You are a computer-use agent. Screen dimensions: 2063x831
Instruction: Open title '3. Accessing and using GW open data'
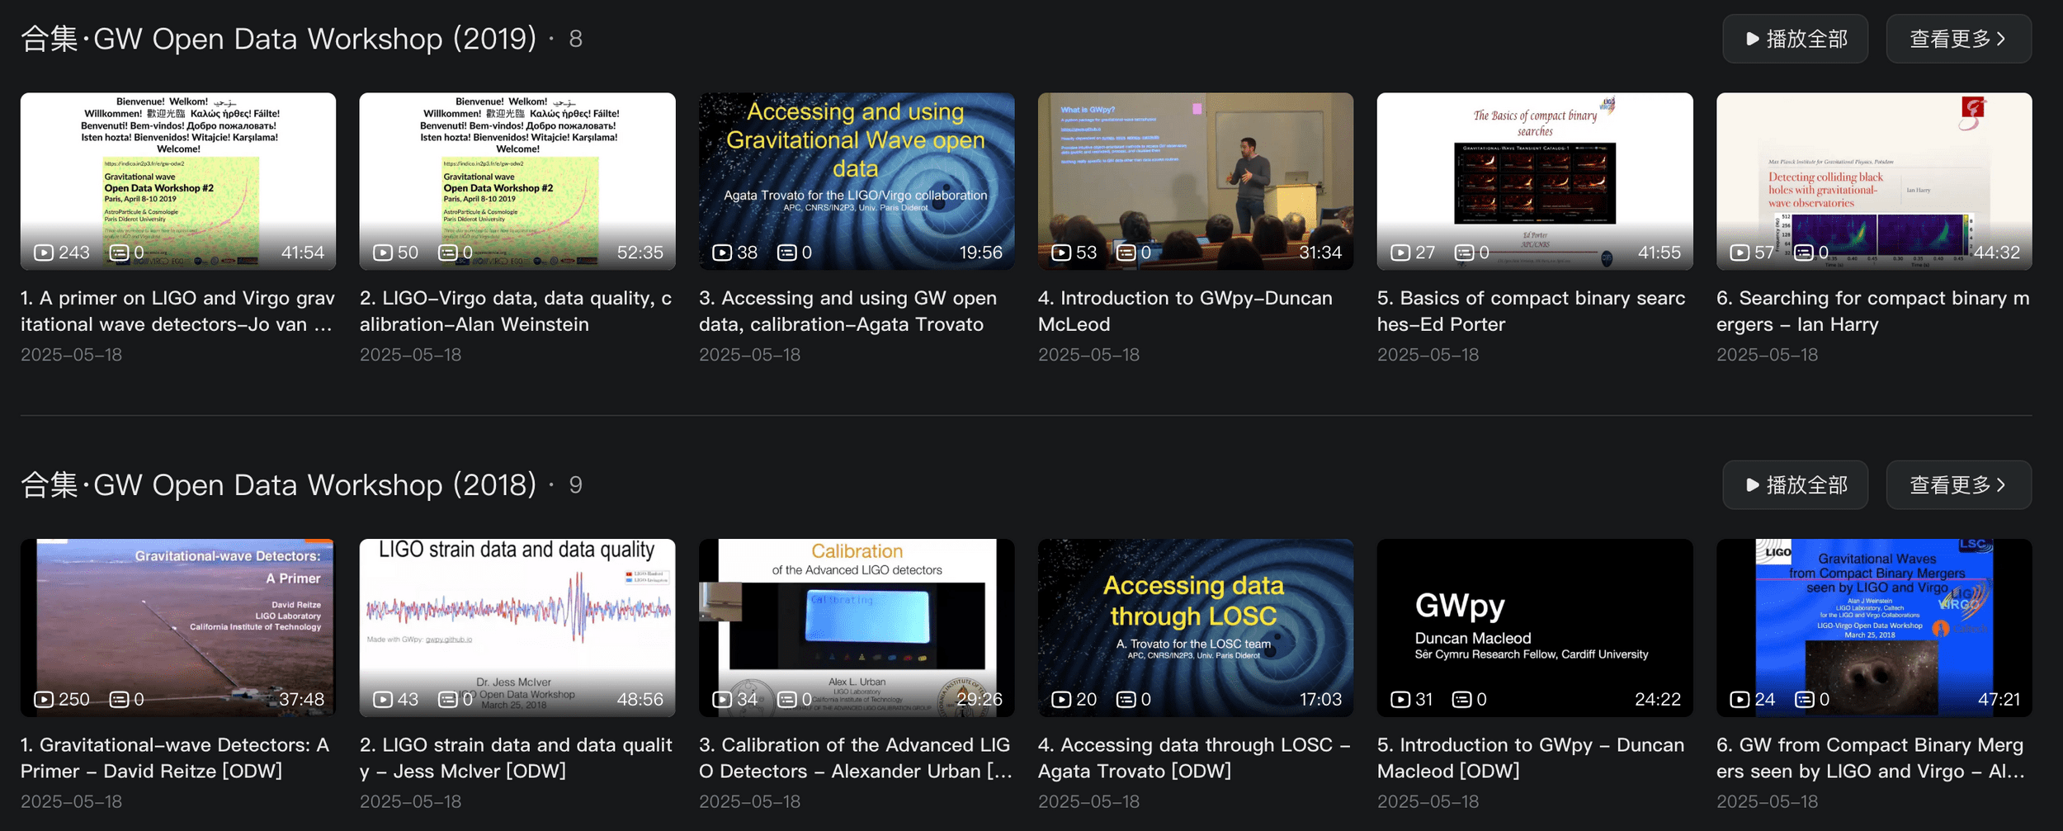[x=848, y=311]
